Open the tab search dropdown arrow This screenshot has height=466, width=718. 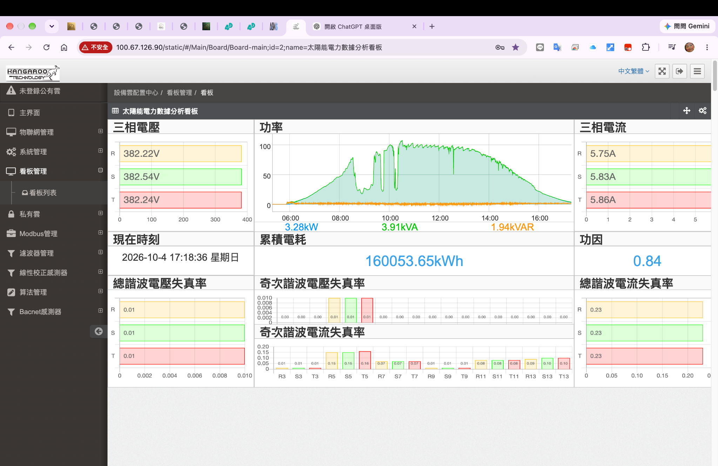(52, 26)
